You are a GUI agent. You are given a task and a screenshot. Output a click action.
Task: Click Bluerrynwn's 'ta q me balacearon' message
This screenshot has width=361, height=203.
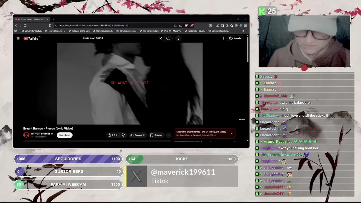click(x=305, y=103)
